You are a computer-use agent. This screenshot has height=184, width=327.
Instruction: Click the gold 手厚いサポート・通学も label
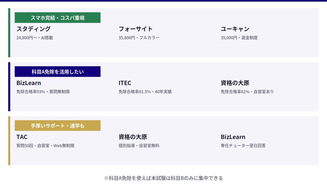pyautogui.click(x=57, y=126)
